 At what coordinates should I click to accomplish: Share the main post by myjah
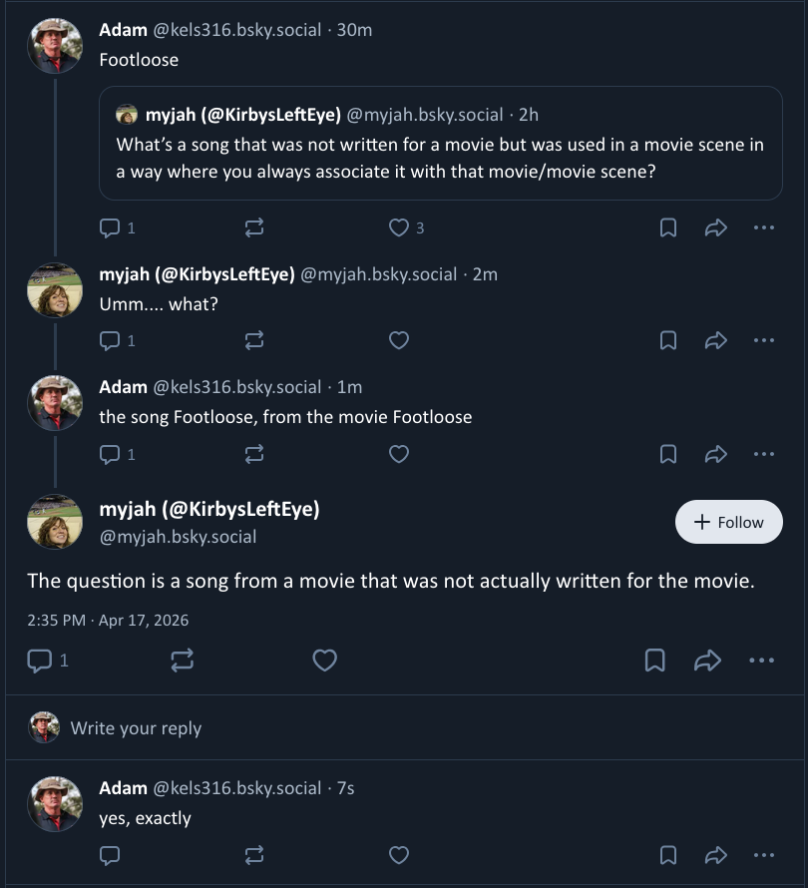tap(707, 660)
